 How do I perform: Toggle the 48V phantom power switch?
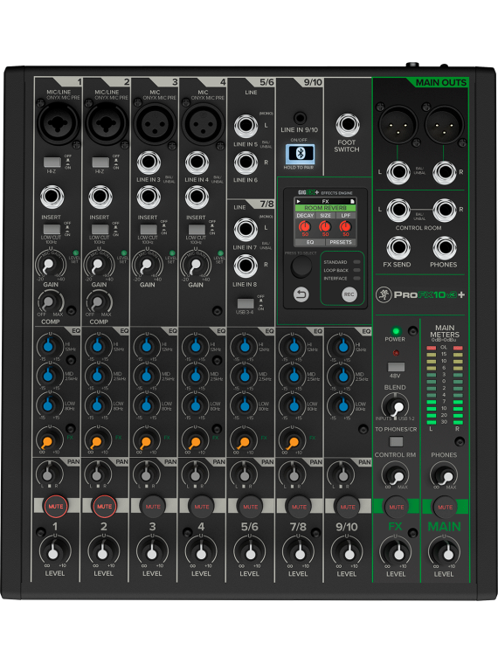click(396, 367)
